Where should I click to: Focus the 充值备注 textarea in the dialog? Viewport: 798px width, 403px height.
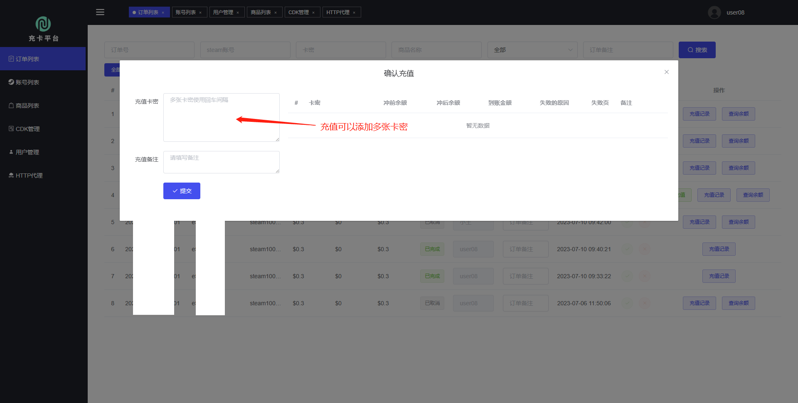click(221, 162)
